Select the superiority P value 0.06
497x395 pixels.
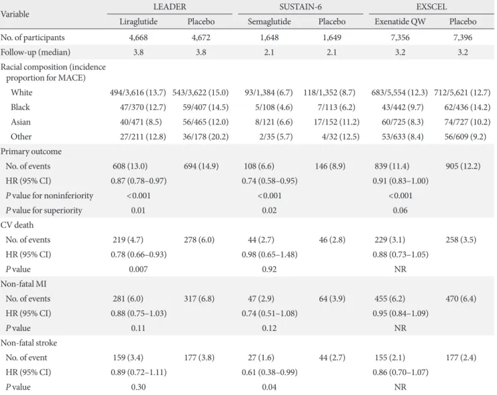(400, 210)
